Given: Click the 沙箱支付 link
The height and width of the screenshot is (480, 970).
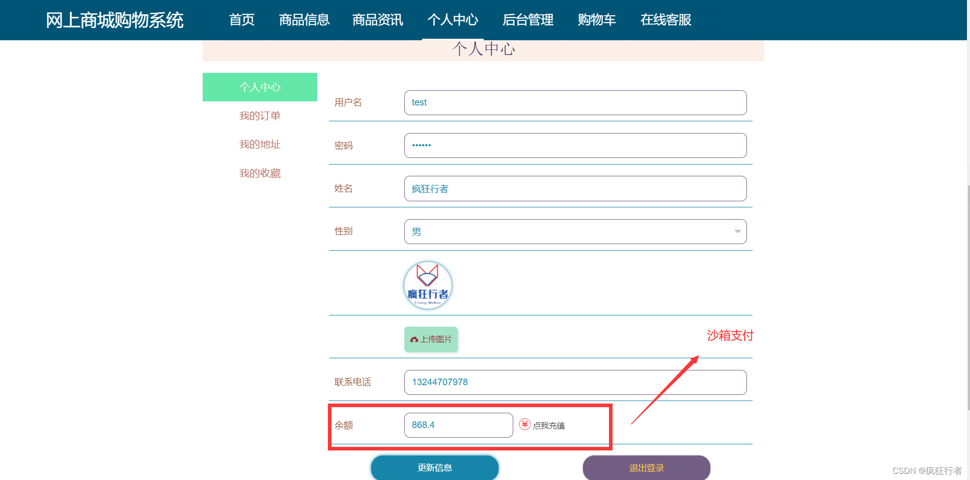Looking at the screenshot, I should [730, 336].
